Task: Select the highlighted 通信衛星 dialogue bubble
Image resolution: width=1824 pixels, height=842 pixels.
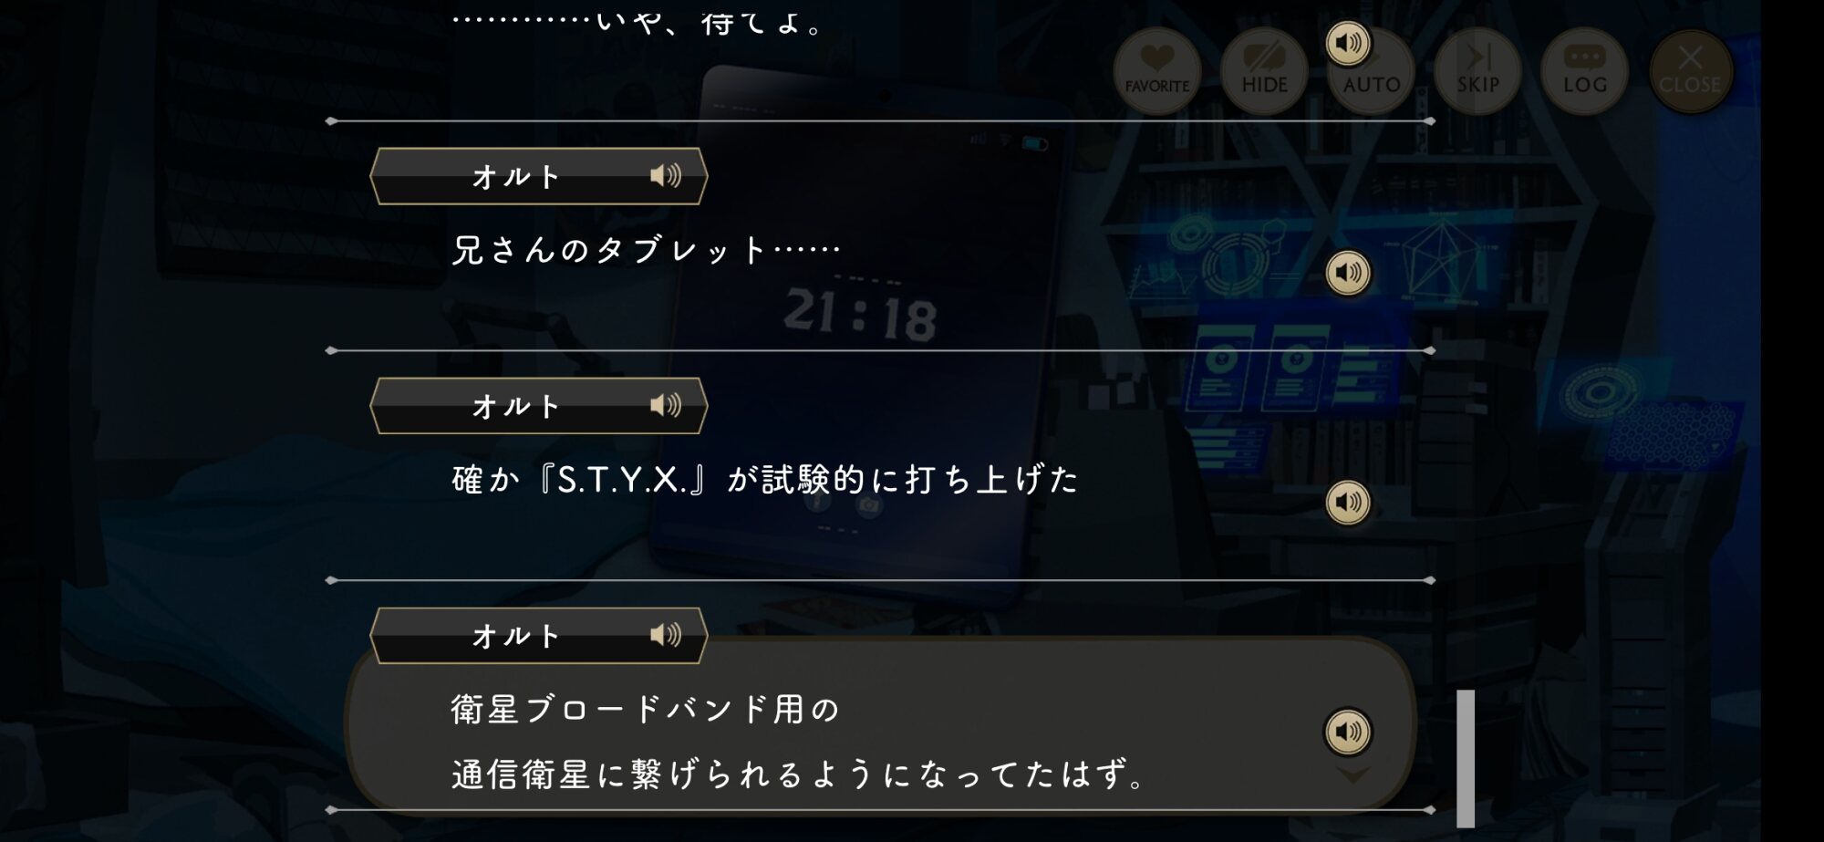Action: click(x=880, y=725)
